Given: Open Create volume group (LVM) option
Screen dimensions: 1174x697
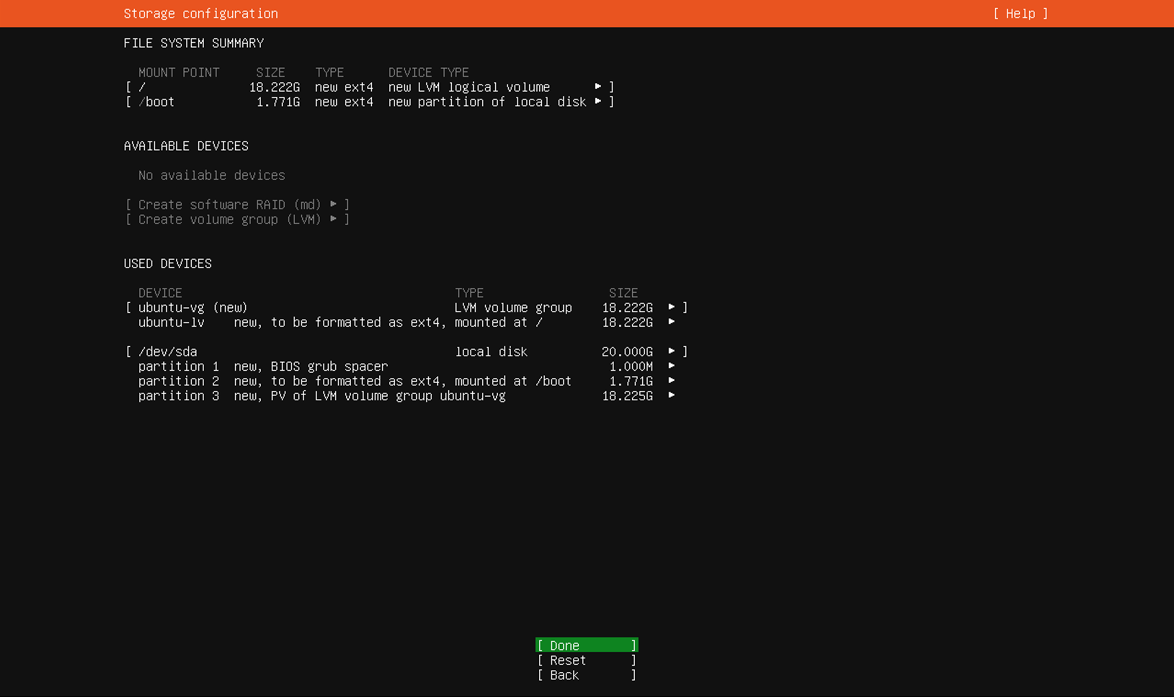Looking at the screenshot, I should coord(238,219).
